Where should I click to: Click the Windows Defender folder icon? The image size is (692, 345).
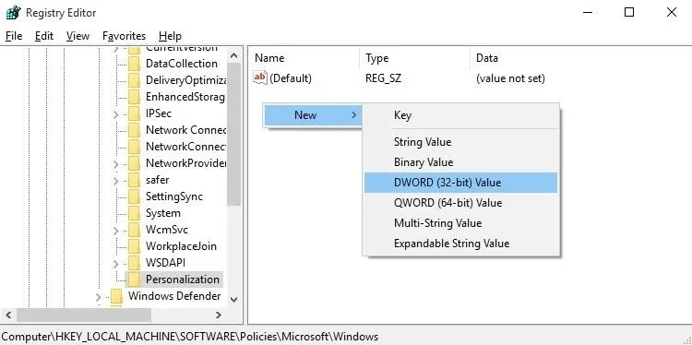tap(116, 295)
